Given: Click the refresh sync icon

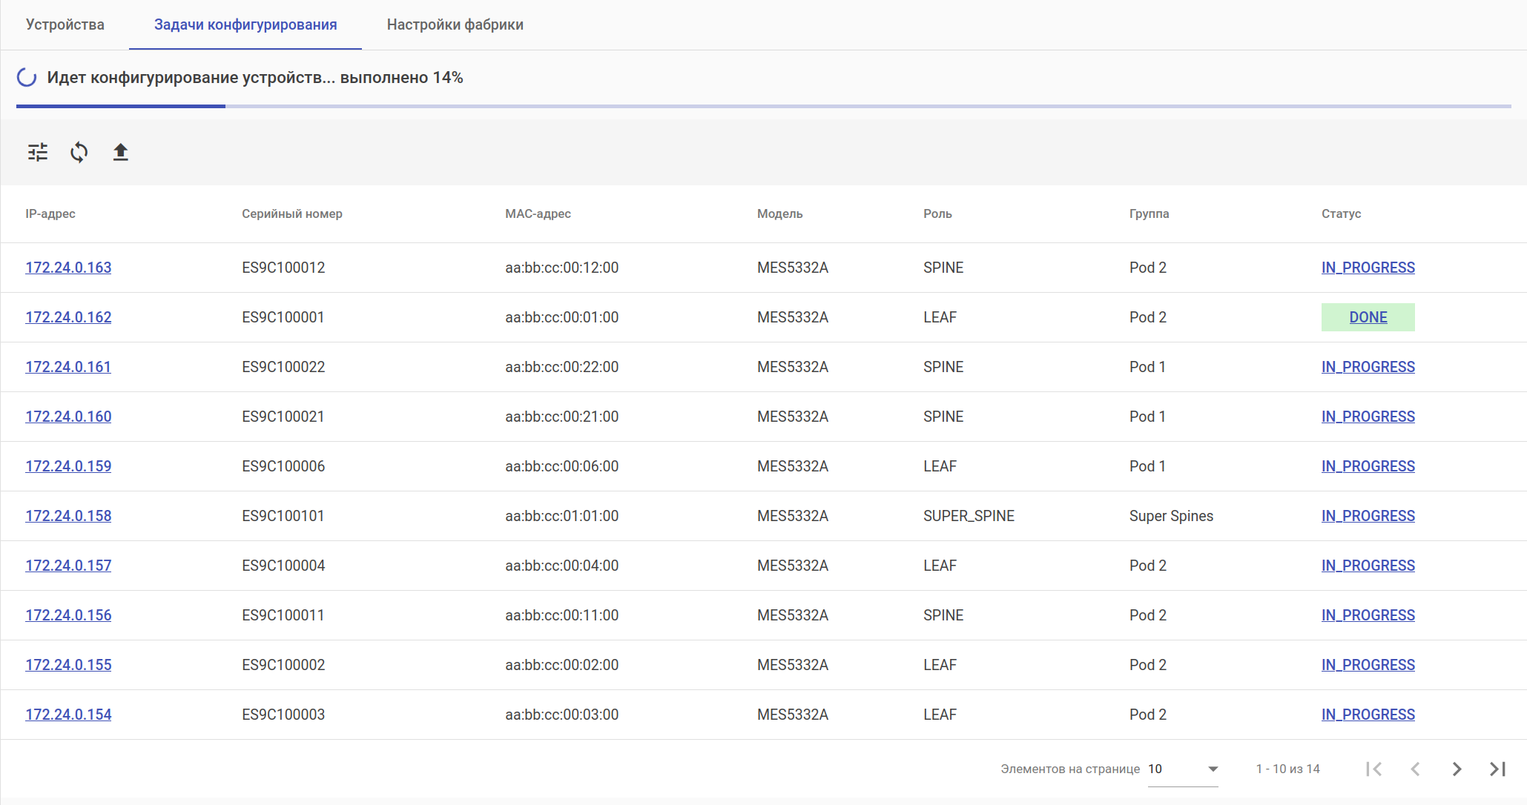Looking at the screenshot, I should (79, 152).
